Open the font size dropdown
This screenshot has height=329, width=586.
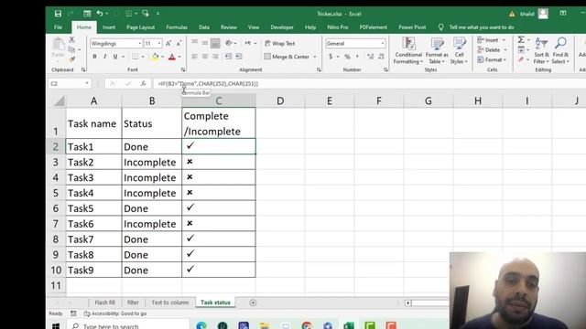tap(159, 44)
